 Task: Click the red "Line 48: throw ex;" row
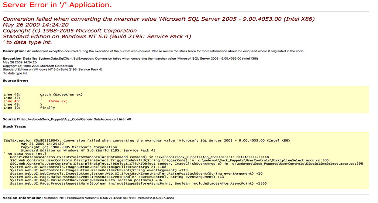[x=36, y=101]
